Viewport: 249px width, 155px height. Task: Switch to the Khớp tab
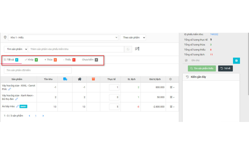[31, 60]
